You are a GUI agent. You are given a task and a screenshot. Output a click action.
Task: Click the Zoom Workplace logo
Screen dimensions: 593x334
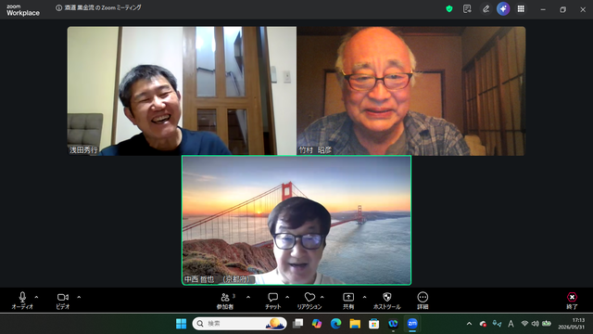pyautogui.click(x=22, y=10)
